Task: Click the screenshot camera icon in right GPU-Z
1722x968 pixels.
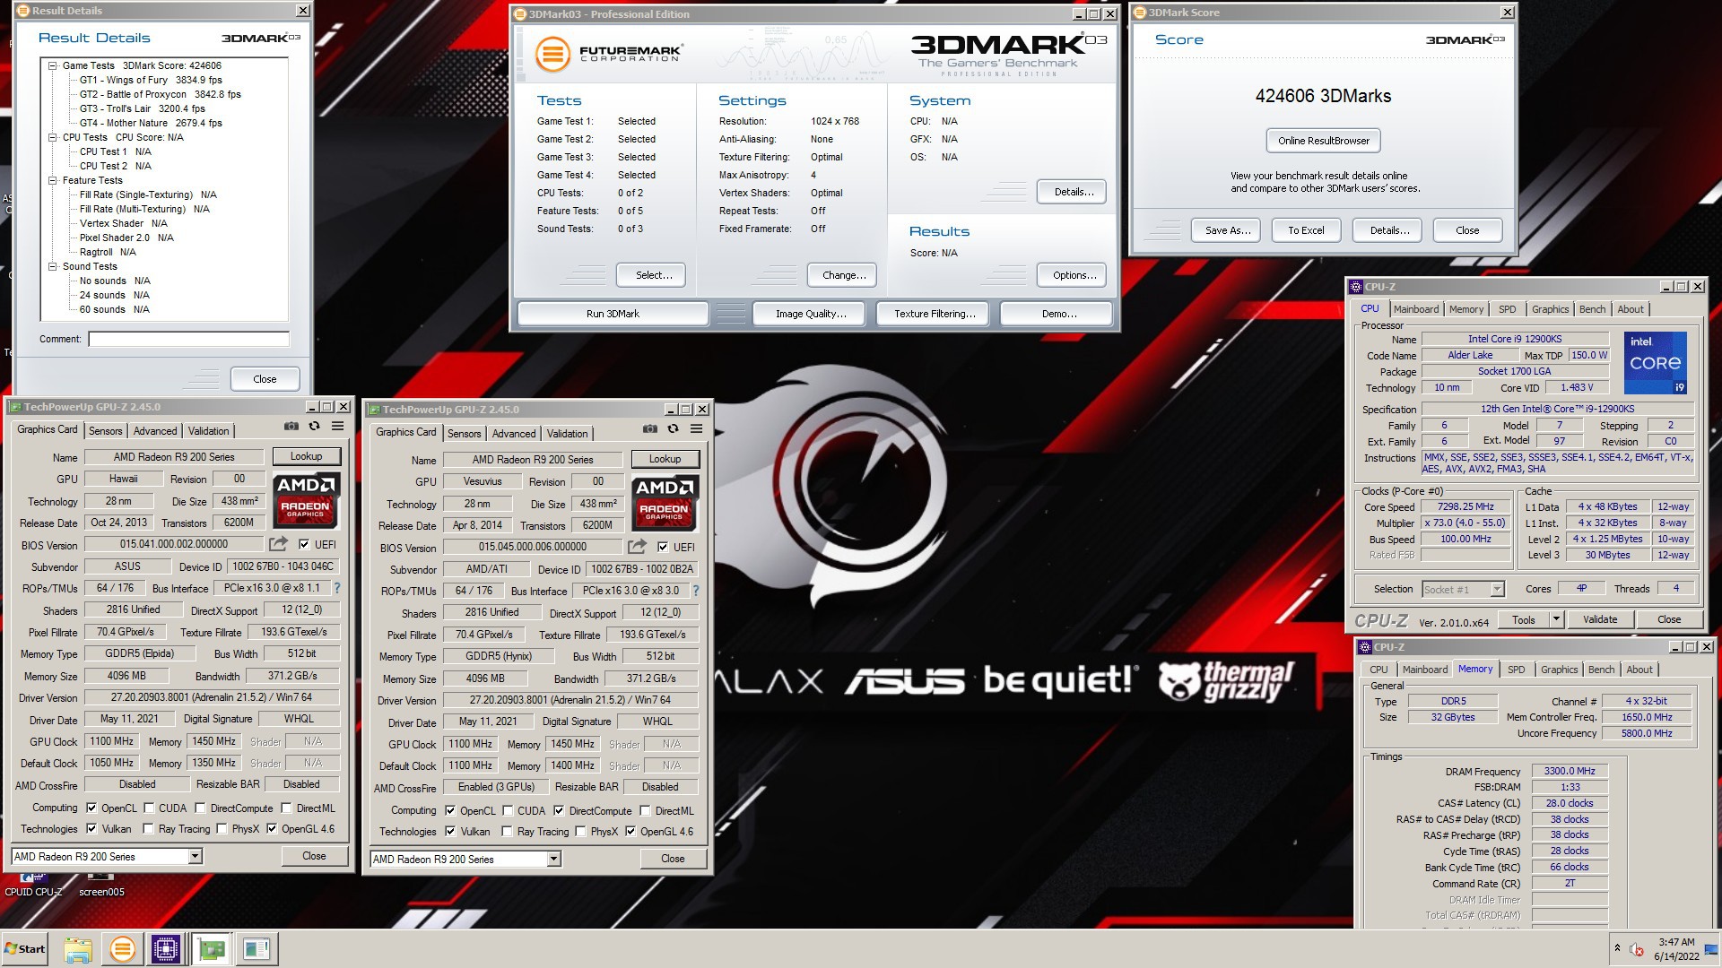Action: coord(650,429)
